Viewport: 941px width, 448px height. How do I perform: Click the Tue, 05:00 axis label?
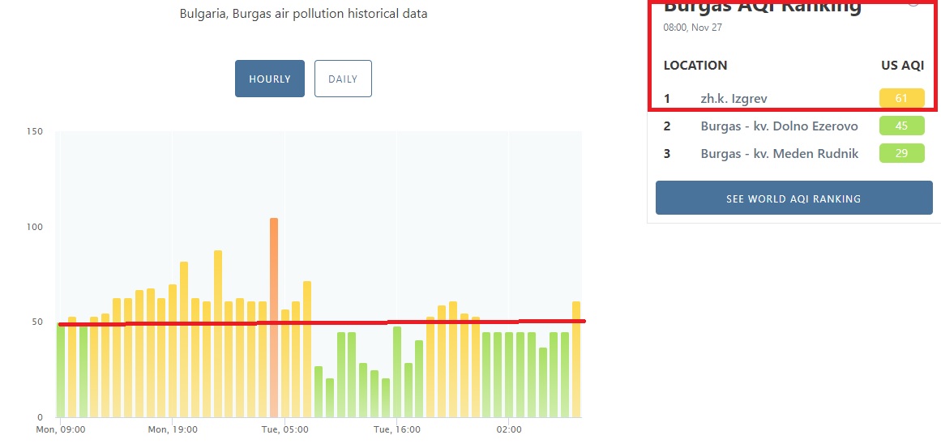[x=285, y=429]
